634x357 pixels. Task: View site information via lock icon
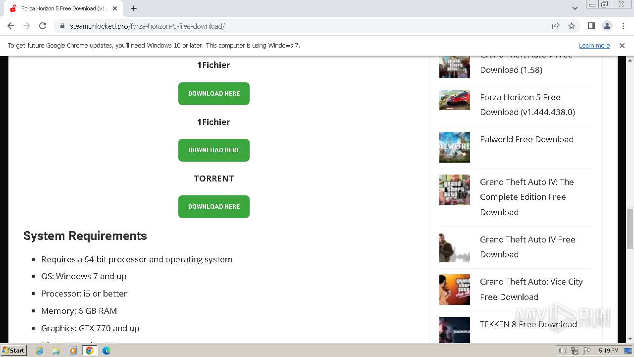62,26
